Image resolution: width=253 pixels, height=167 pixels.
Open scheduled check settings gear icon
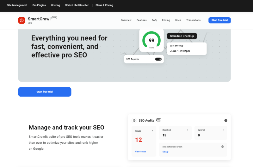click(x=223, y=147)
